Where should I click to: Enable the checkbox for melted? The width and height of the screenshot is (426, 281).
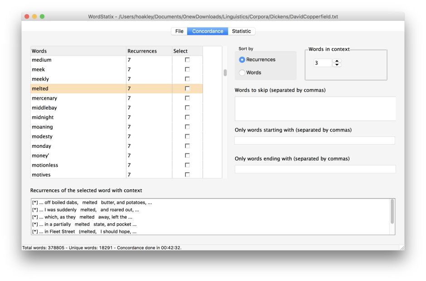[x=187, y=89]
